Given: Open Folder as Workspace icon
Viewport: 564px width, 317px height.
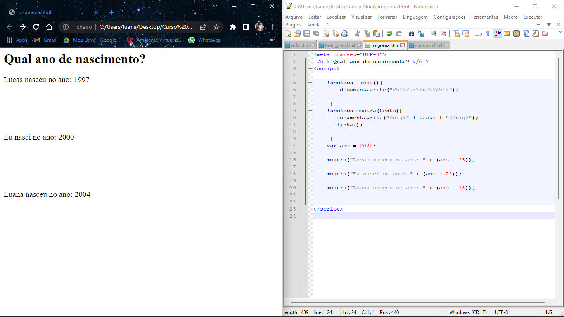Looking at the screenshot, I should click(545, 33).
